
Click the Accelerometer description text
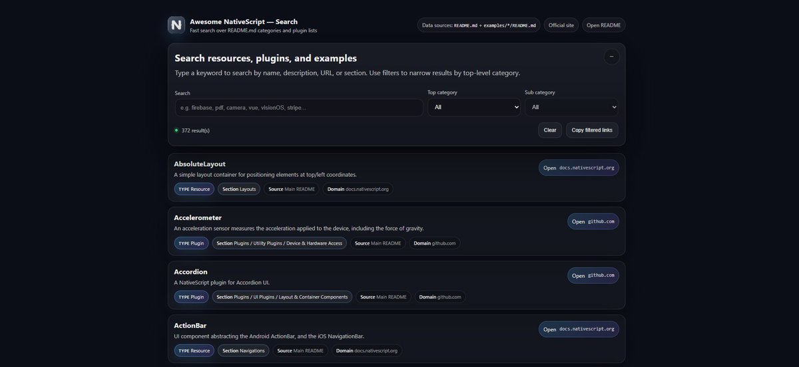coord(299,229)
